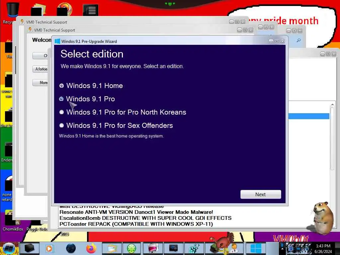340x255 pixels.
Task: Click the technician icon of the rear VM0 Technical Support window
Action: pos(22,22)
